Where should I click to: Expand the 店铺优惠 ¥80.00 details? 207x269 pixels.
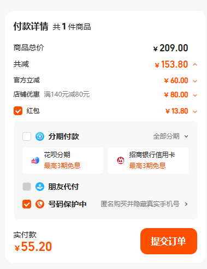click(x=195, y=95)
